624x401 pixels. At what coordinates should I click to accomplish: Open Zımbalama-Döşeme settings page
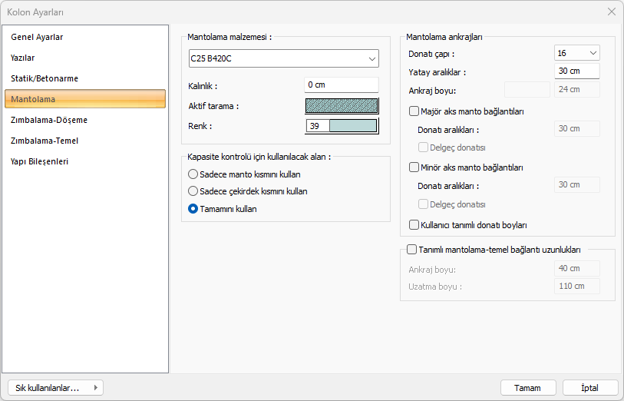pos(49,120)
